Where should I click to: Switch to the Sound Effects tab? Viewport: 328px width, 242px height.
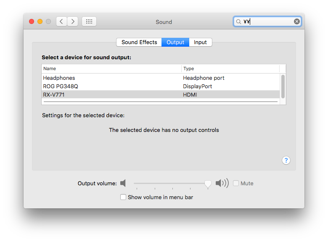click(x=139, y=42)
